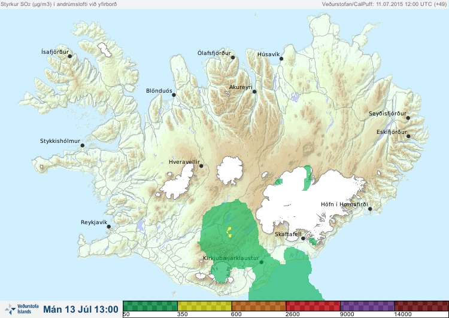Click the Ísafjörður station marker
The width and height of the screenshot is (449, 318).
click(70, 56)
